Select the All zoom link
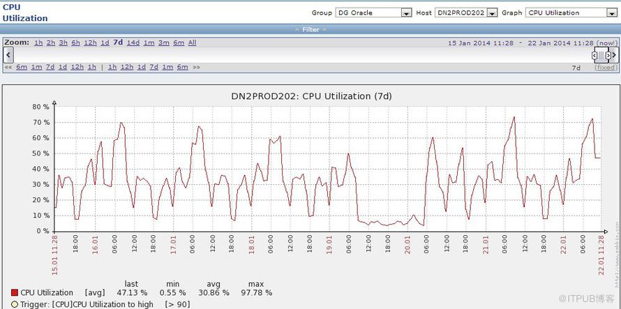This screenshot has width=621, height=309. [192, 43]
